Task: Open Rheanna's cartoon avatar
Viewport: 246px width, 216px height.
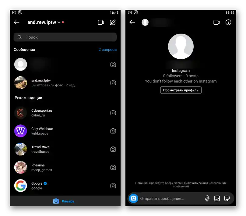Action: coord(21,167)
